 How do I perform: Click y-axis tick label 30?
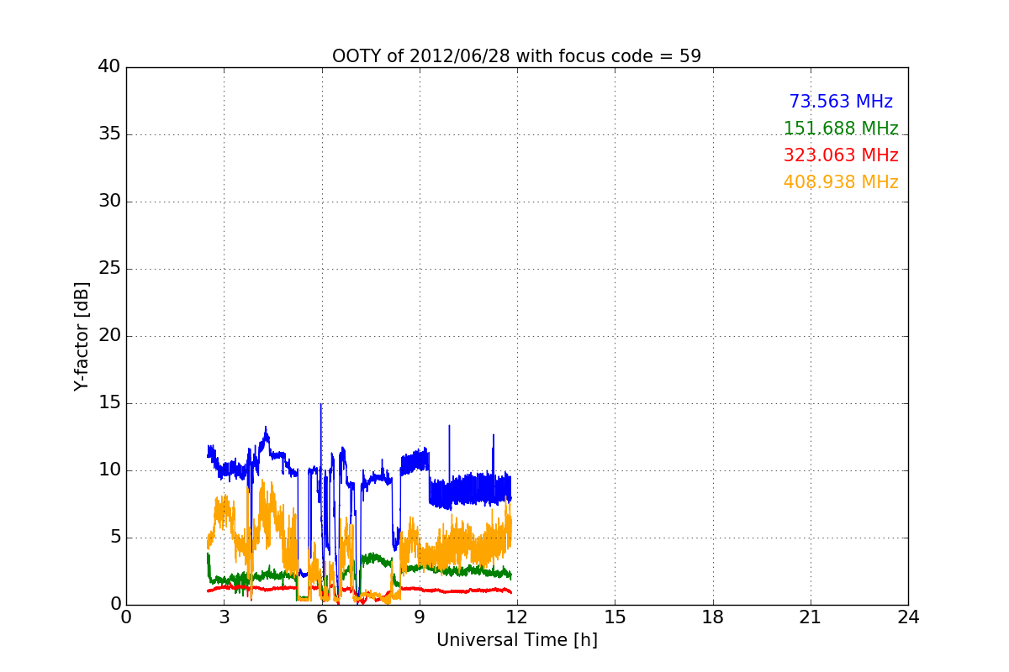(x=109, y=202)
